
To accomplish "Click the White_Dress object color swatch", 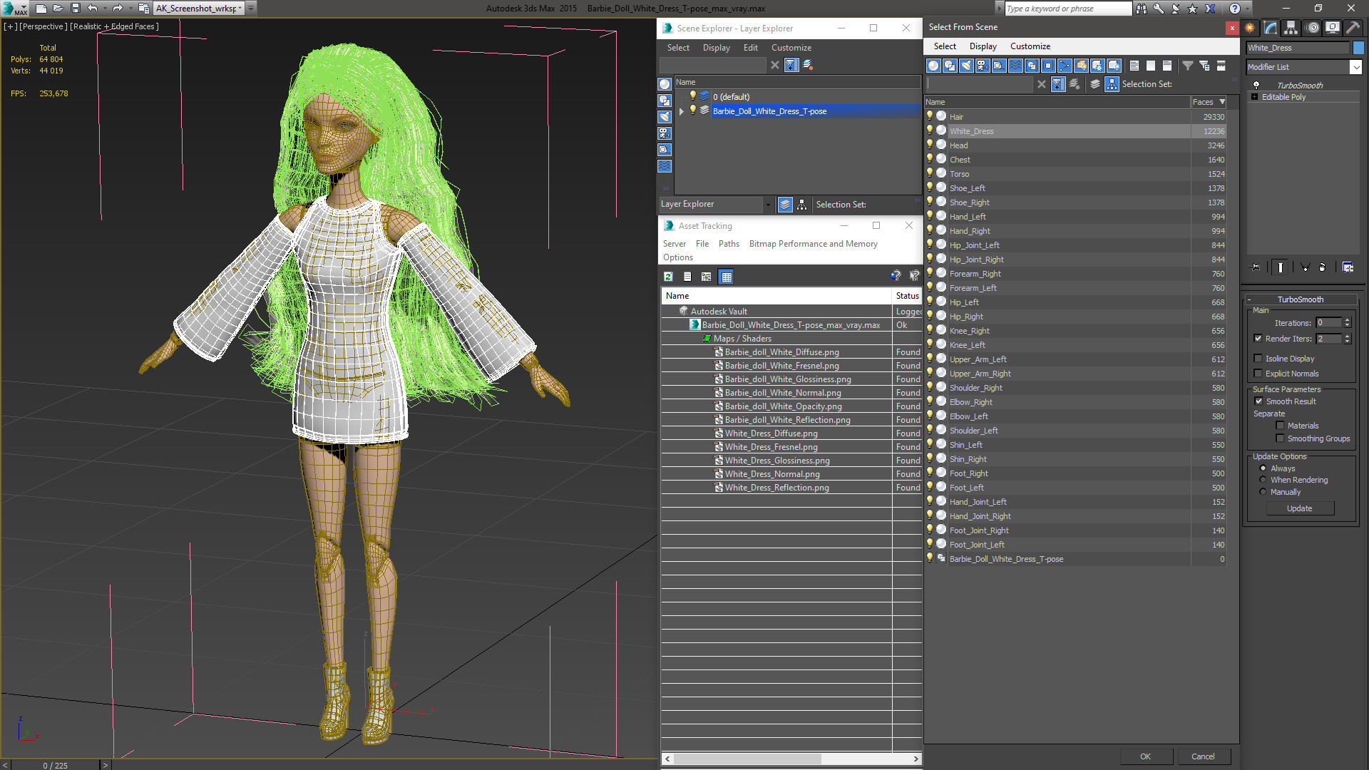I will pyautogui.click(x=1358, y=48).
